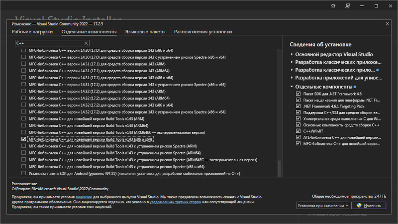Clear the C++ search field

(x=86, y=43)
